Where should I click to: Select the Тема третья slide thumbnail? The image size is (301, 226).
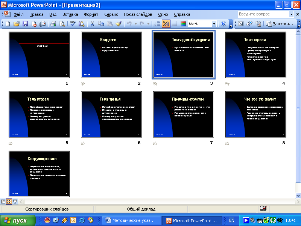click(x=111, y=115)
